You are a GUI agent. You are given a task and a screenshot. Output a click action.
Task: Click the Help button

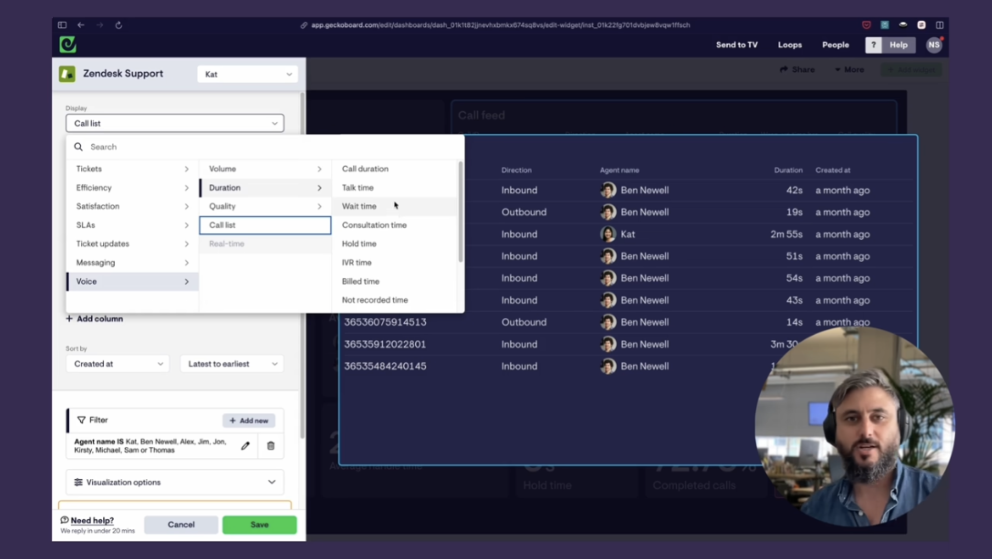pyautogui.click(x=898, y=45)
